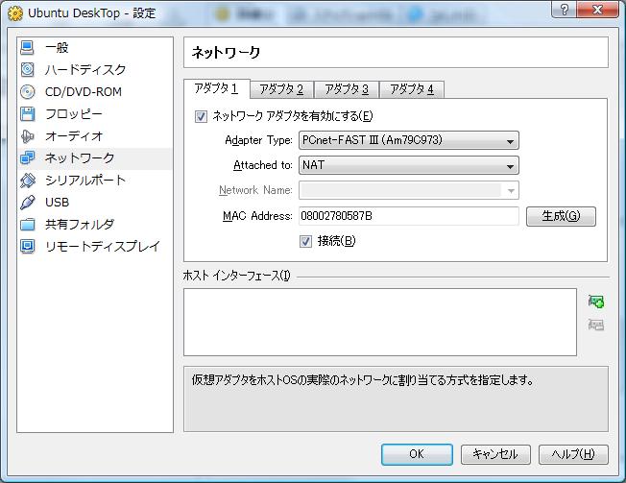Screen dimensions: 626x483
Task: Select フロッピー in settings list
Action: [95, 113]
